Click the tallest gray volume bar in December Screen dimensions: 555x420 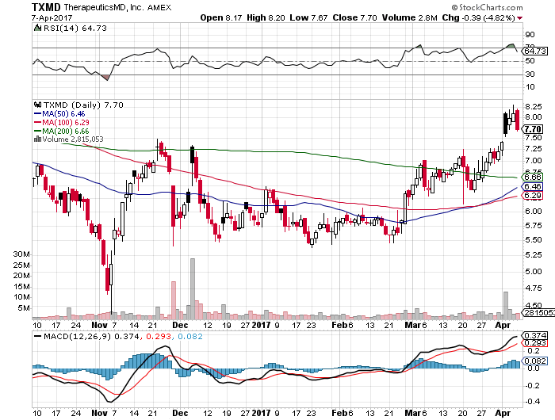(192, 285)
